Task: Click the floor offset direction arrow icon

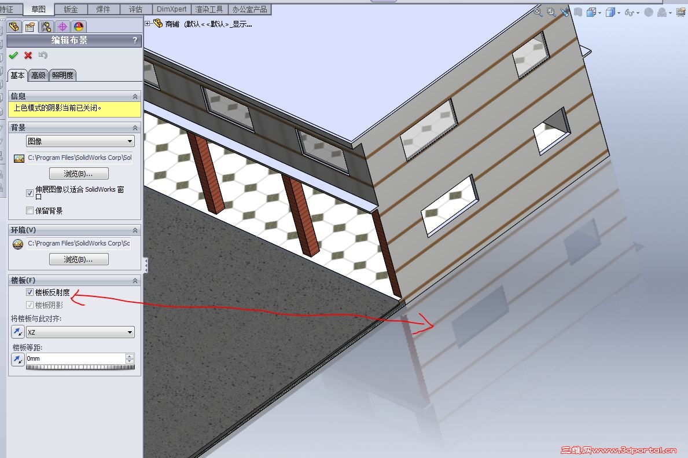Action: click(x=17, y=359)
